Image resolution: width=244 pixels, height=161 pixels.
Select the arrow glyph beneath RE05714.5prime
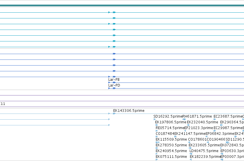(157, 131)
